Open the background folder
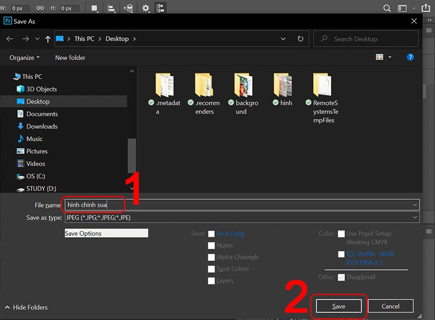 pos(245,89)
